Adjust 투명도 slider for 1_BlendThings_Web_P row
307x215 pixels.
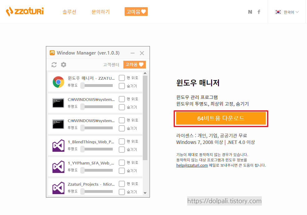[x=97, y=149]
